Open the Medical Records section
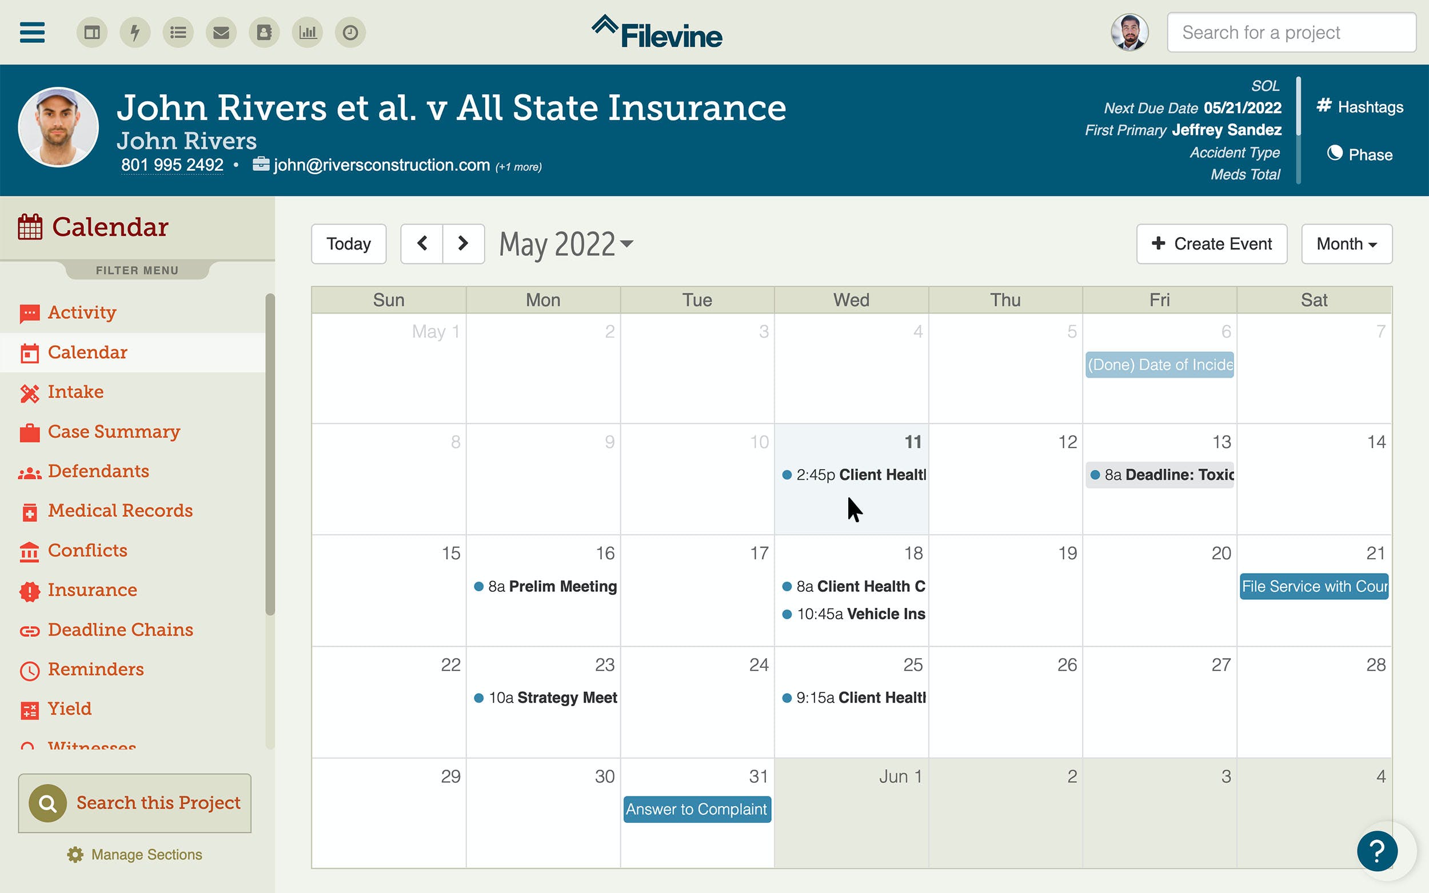This screenshot has height=893, width=1429. pos(120,510)
